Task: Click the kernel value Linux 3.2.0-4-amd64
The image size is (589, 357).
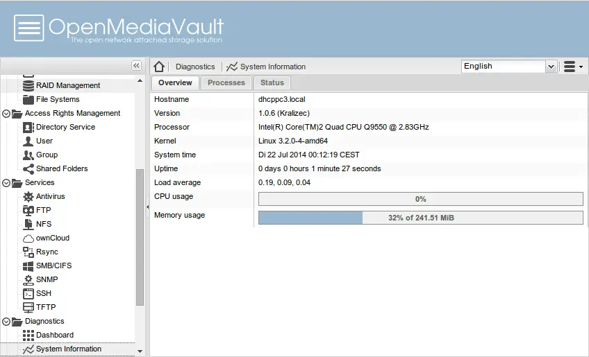Action: click(293, 141)
